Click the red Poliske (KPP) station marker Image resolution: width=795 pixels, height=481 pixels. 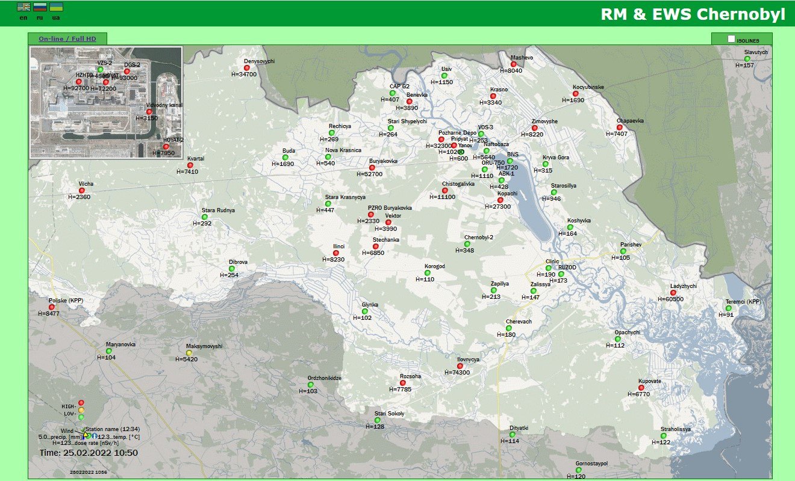click(x=52, y=307)
